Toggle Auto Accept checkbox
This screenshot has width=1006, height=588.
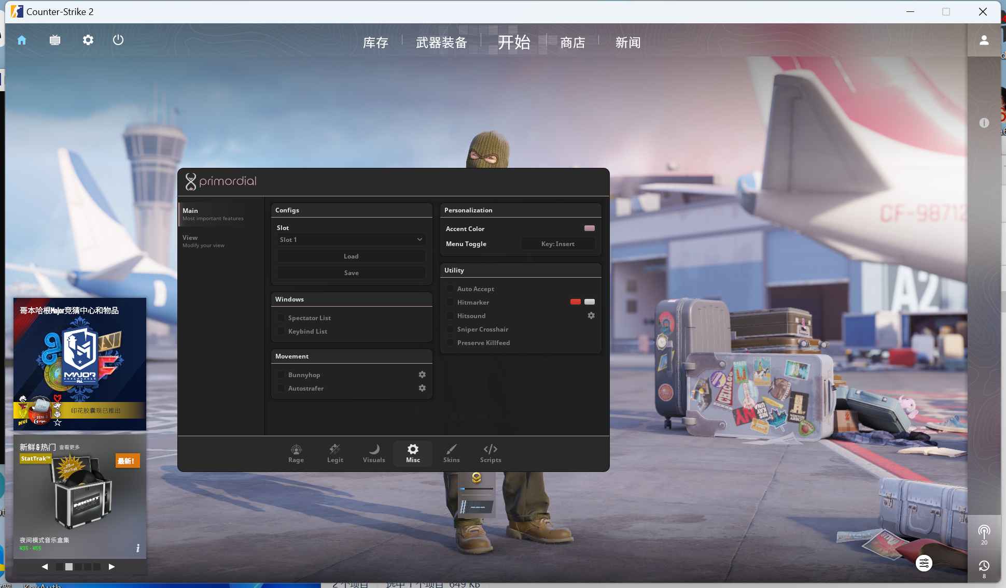[x=450, y=289]
